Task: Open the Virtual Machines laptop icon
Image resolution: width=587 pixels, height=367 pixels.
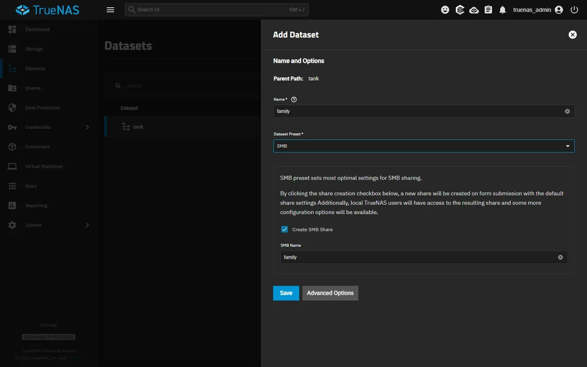Action: (x=12, y=166)
